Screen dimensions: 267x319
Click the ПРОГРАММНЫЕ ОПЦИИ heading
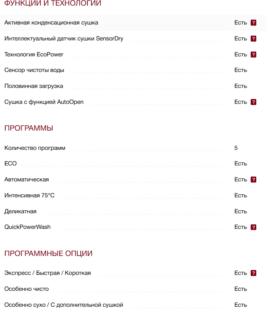pyautogui.click(x=49, y=254)
